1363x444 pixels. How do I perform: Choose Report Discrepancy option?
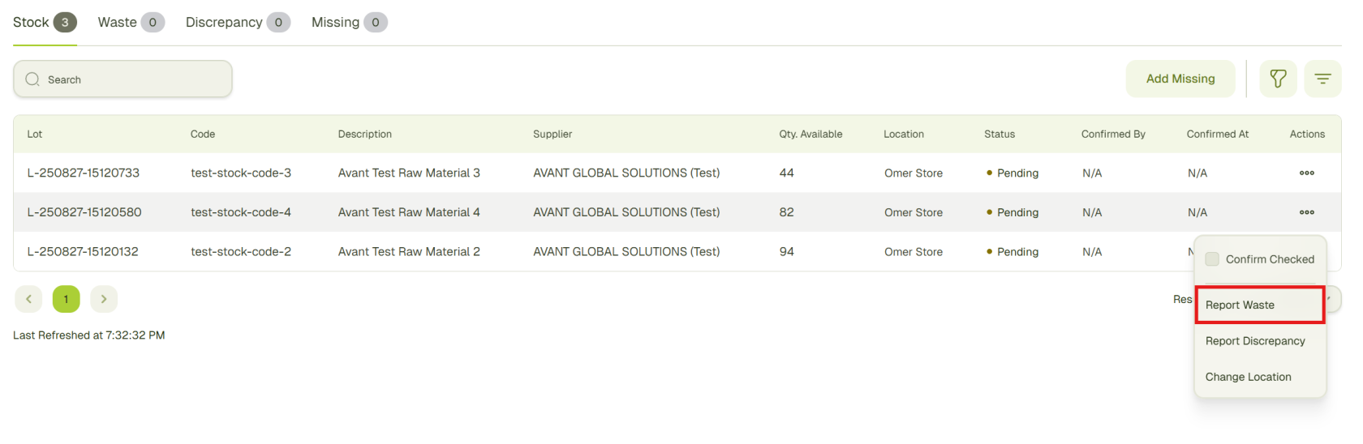click(1255, 341)
